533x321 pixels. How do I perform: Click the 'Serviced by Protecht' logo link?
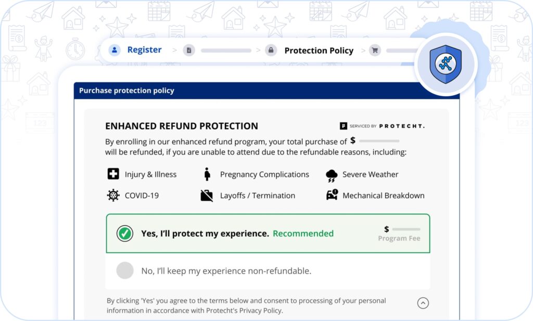coord(382,126)
